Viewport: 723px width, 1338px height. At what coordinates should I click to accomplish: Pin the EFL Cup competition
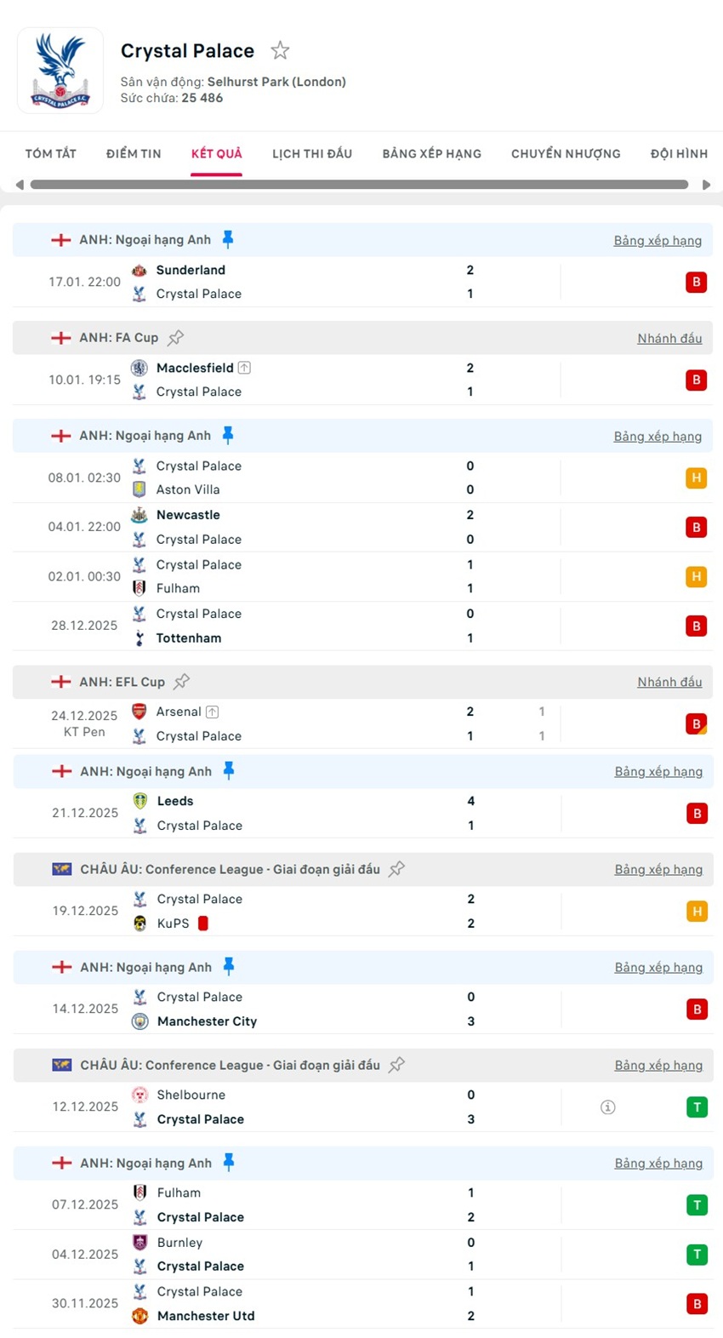click(182, 682)
